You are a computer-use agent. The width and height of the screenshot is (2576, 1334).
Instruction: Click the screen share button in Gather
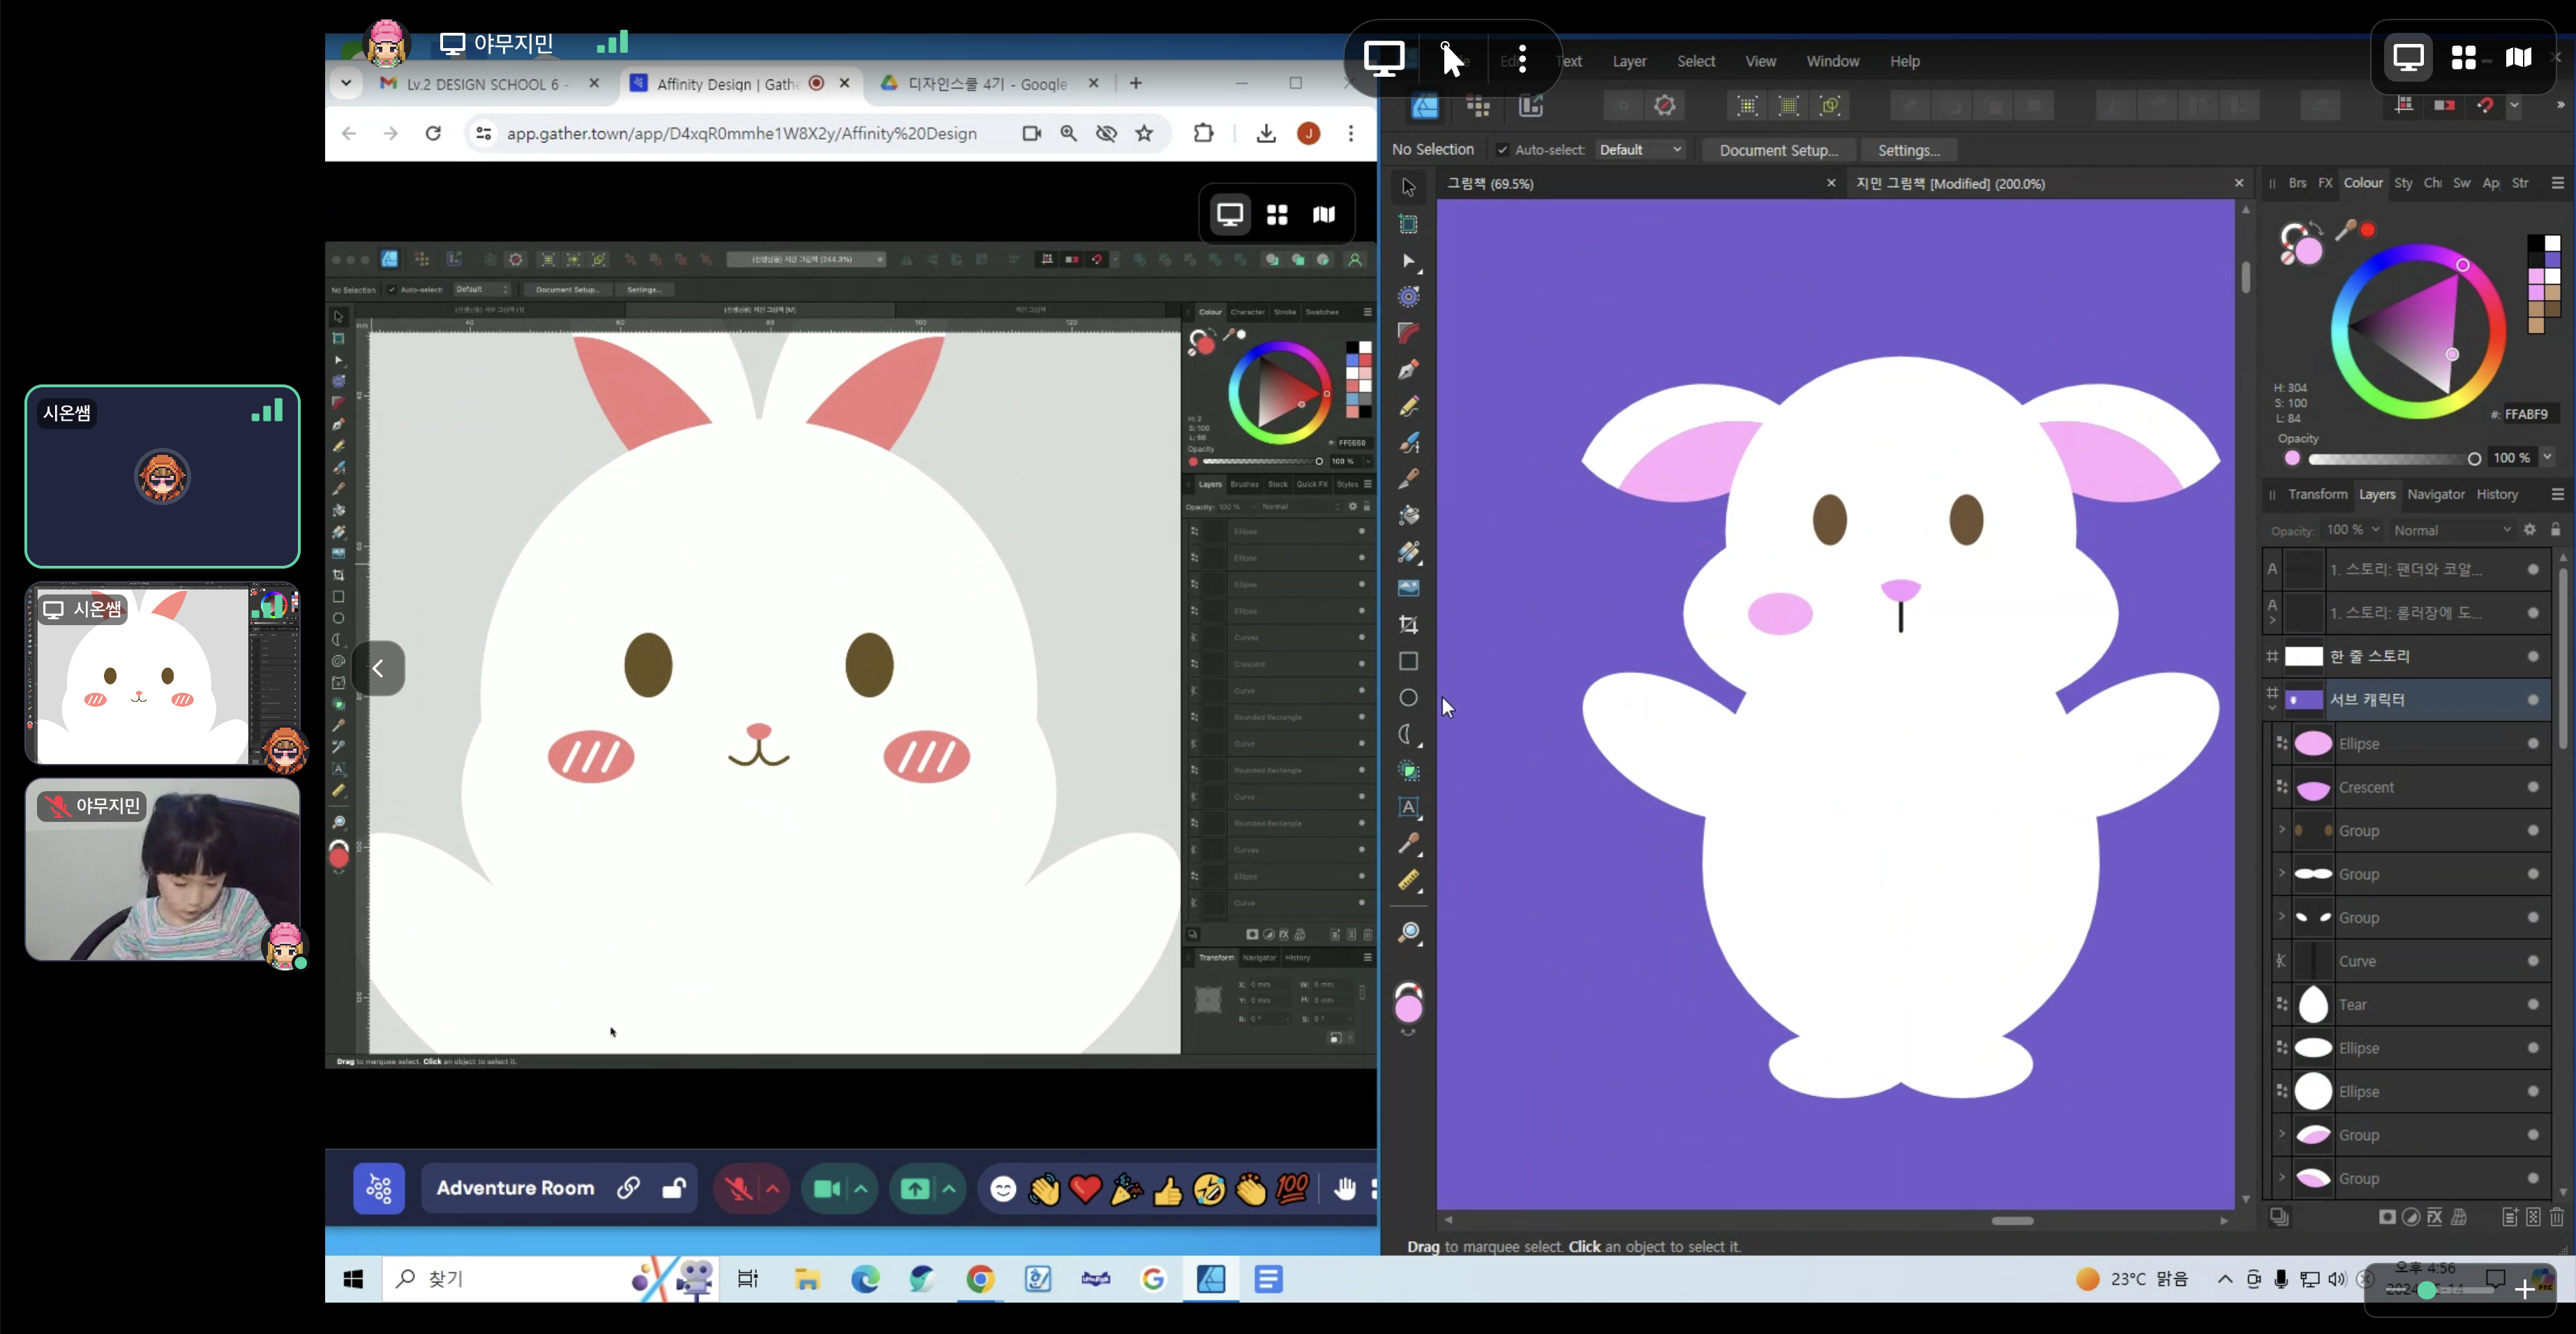coord(915,1188)
